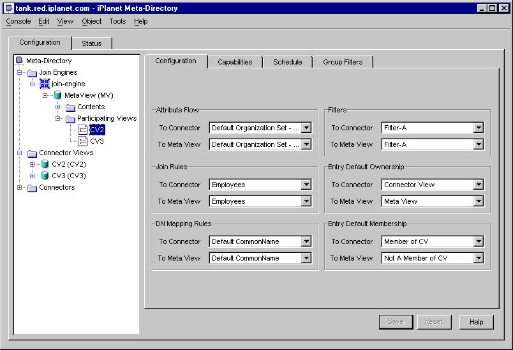The height and width of the screenshot is (350, 513).
Task: Open Attribute Flow To Connector dropdown
Action: [306, 128]
